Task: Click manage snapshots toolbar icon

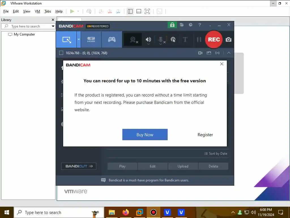Action: click(118, 11)
